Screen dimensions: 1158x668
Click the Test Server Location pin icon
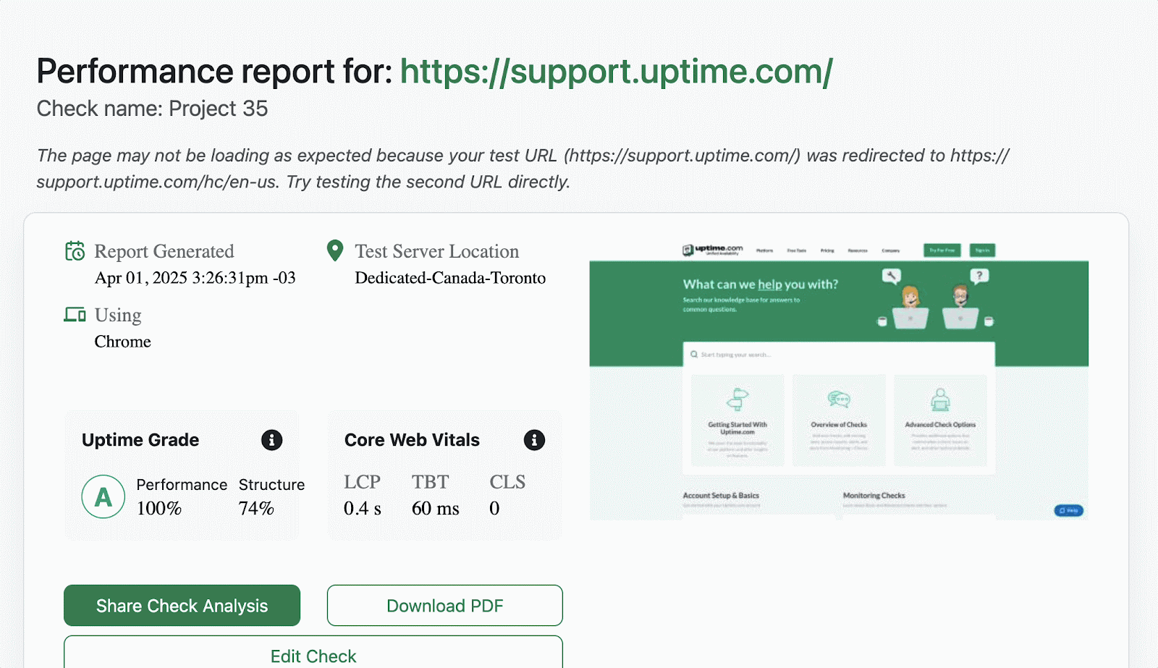tap(334, 250)
